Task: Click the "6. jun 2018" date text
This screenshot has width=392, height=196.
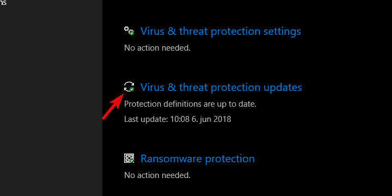Action: [x=211, y=119]
